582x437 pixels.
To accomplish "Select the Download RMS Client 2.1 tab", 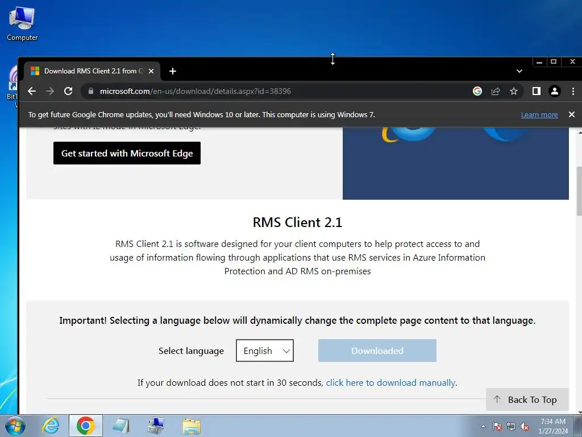I will (92, 71).
